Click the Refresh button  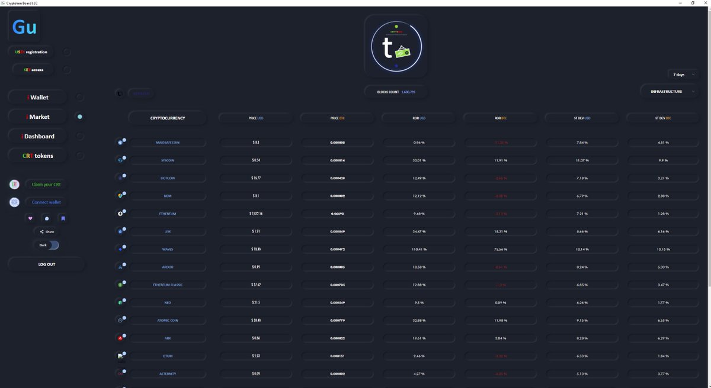click(x=141, y=93)
